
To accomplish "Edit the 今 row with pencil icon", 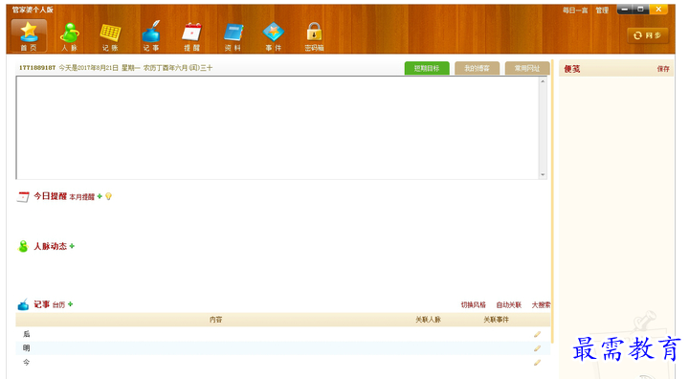I will (x=537, y=363).
